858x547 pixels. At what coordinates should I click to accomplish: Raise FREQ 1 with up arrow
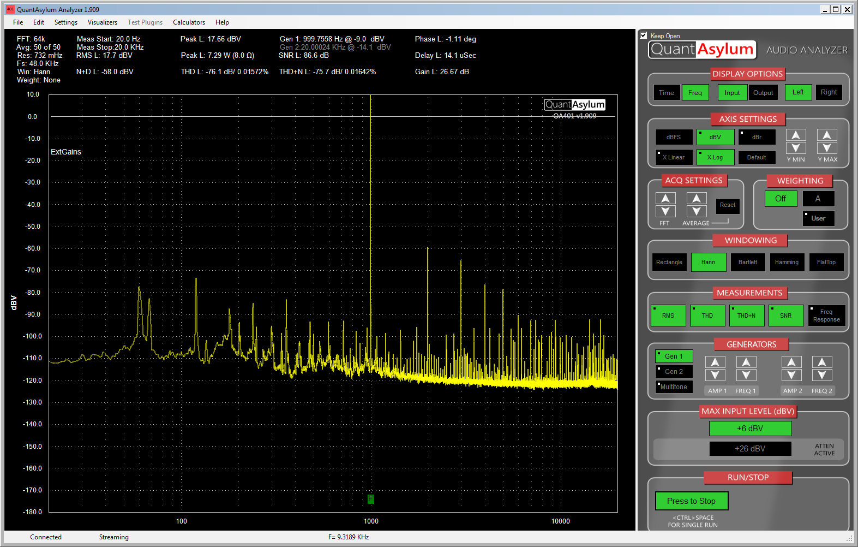[746, 362]
